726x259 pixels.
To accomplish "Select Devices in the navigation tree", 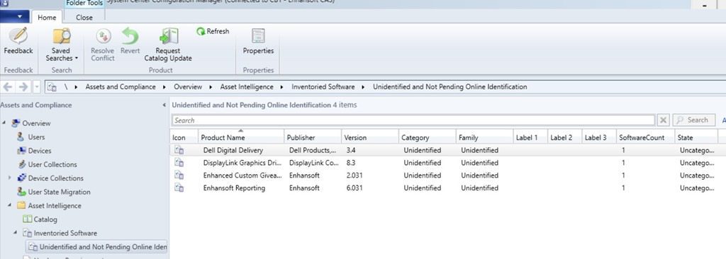I will pos(40,151).
